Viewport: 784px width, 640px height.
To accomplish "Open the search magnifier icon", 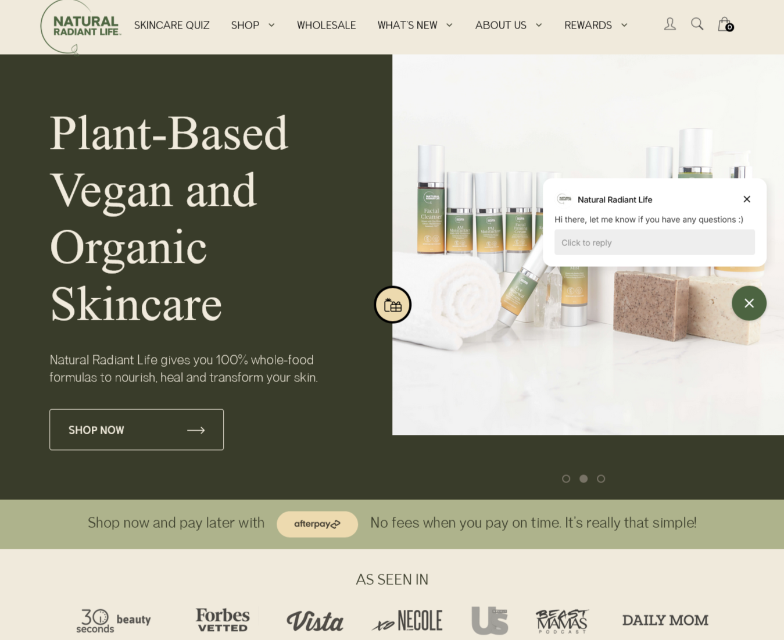I will [x=697, y=24].
